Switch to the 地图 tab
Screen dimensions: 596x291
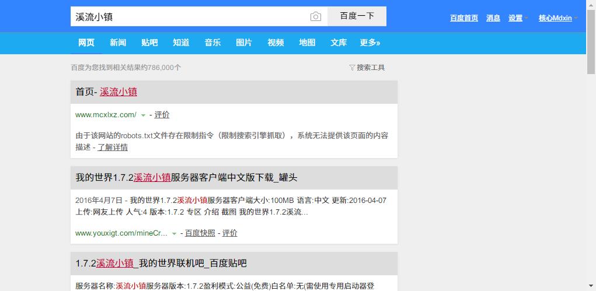307,43
